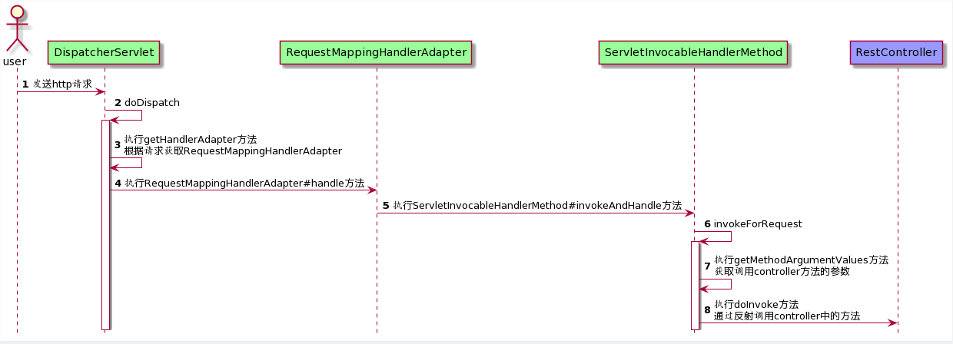Select step 8 doInvoke message text
The image size is (953, 344).
pos(786,310)
